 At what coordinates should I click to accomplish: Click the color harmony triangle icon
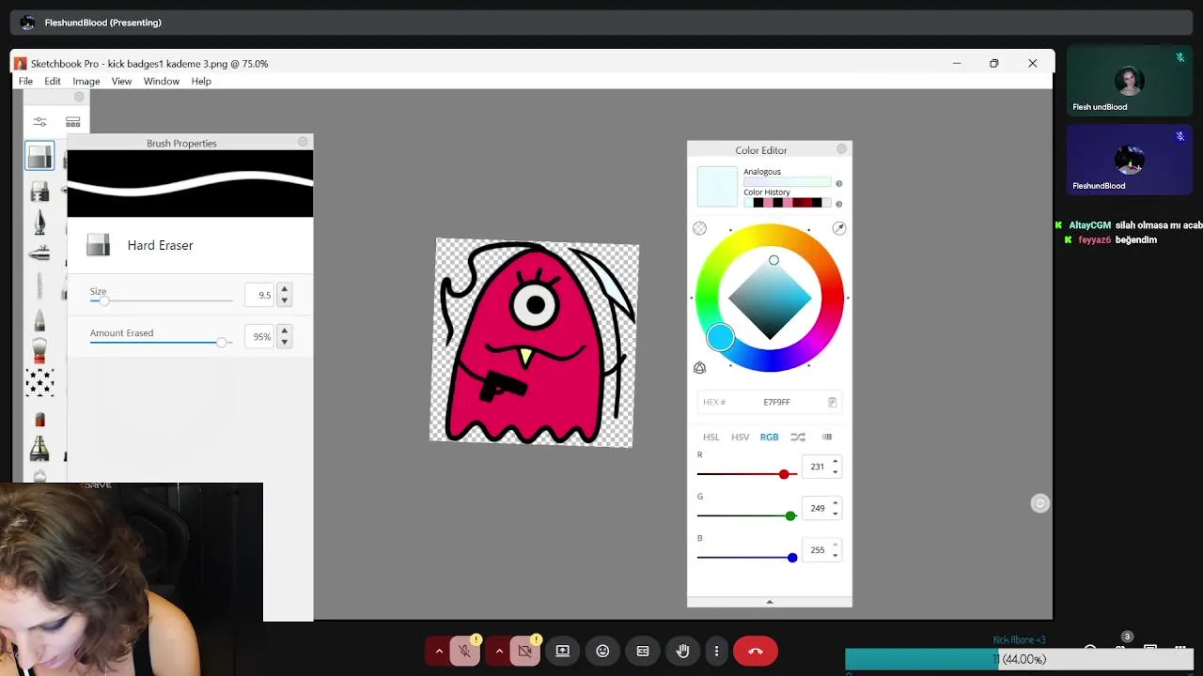pos(699,368)
